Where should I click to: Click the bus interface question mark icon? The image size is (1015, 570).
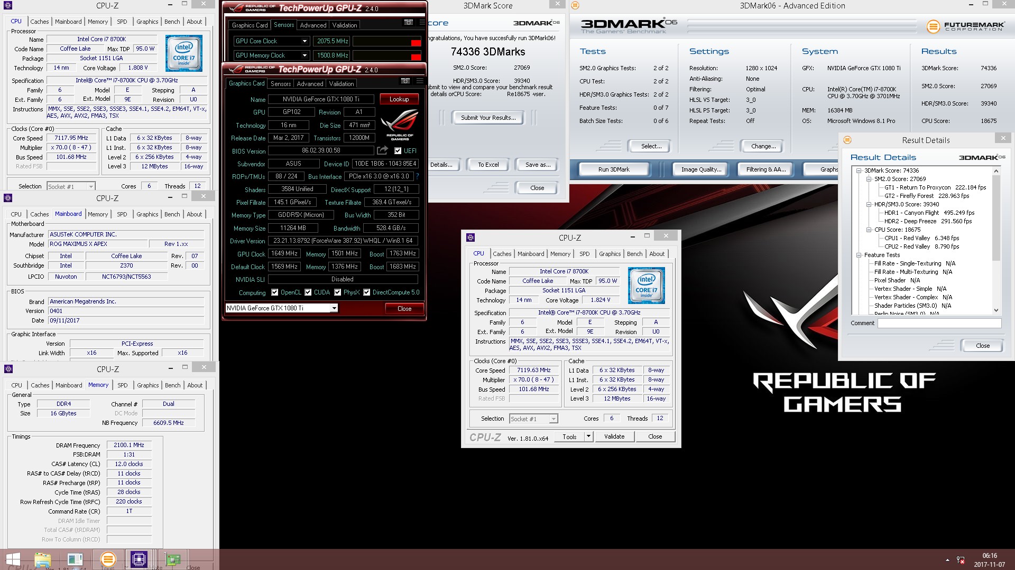[417, 176]
